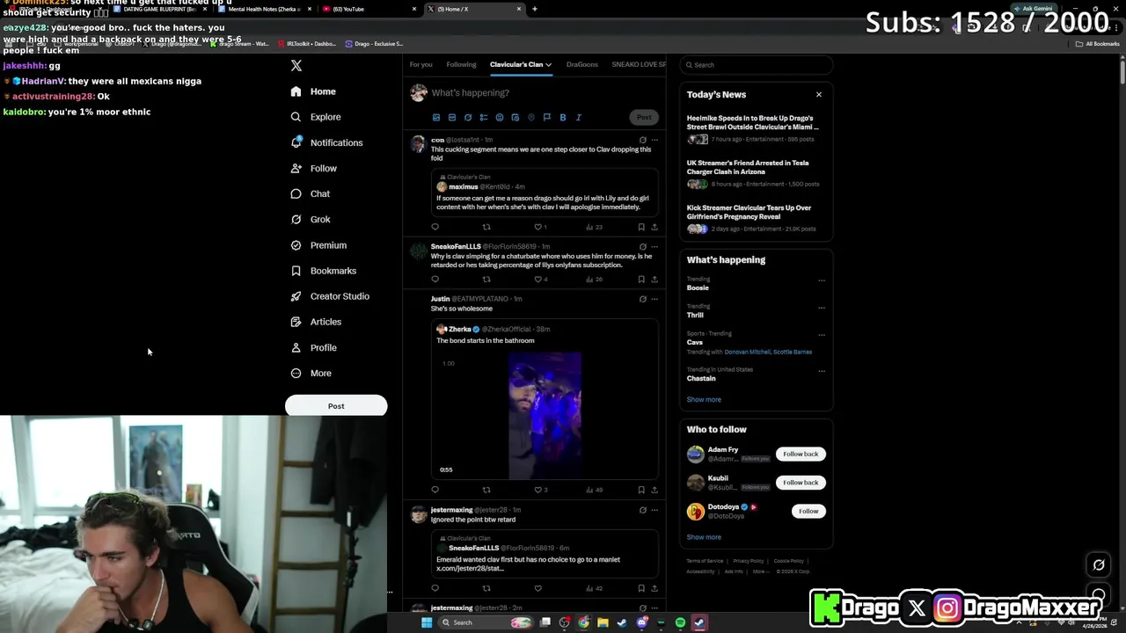The image size is (1126, 633).
Task: Open Notifications in the sidebar
Action: (326, 142)
